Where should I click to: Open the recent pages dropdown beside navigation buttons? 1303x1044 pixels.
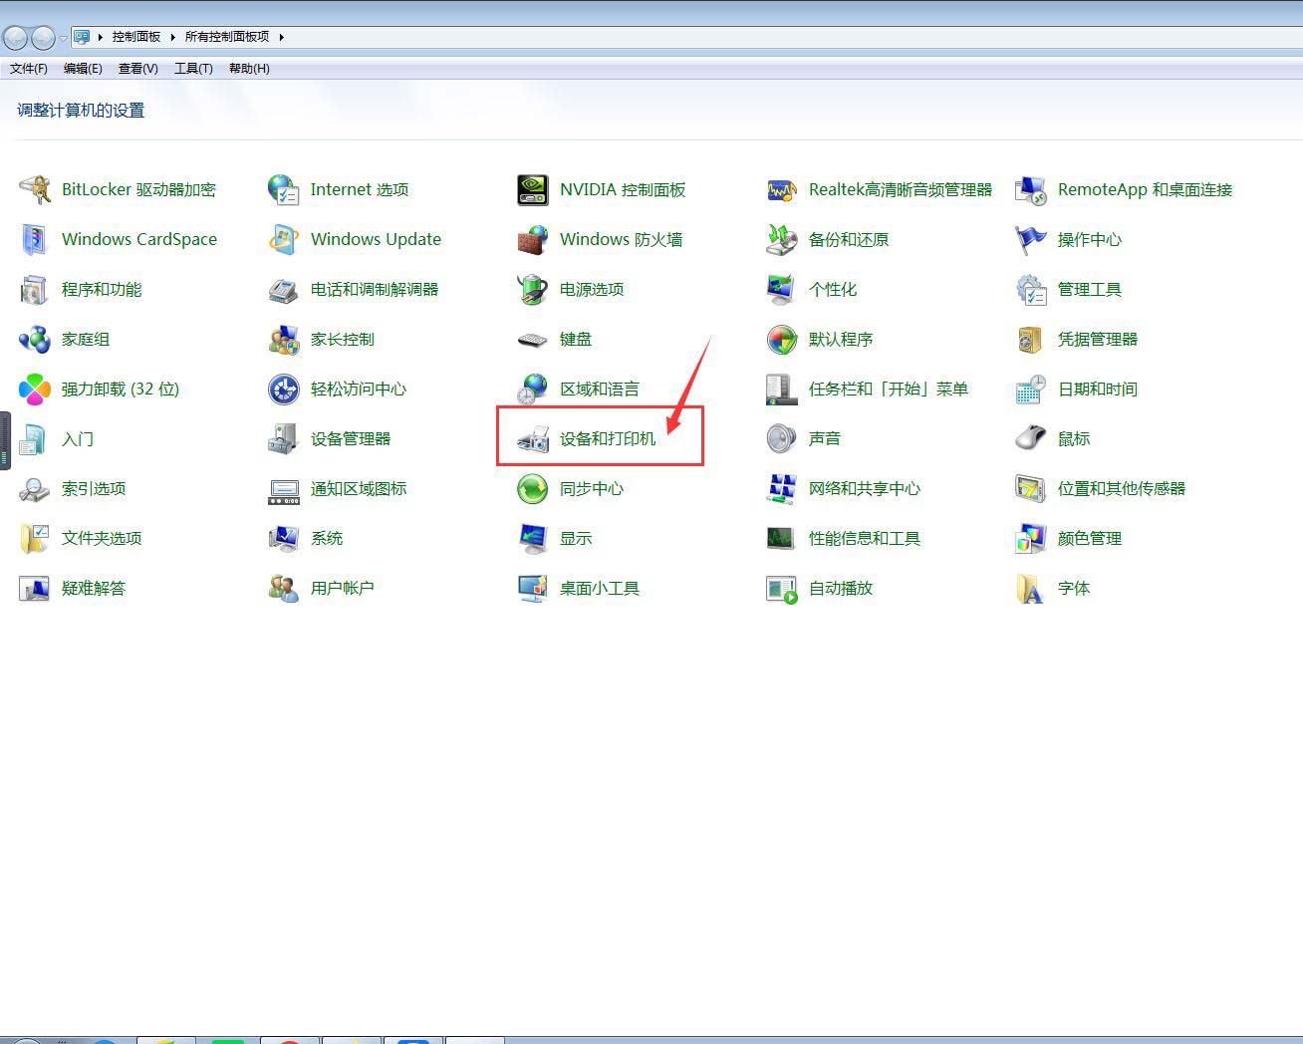[64, 38]
